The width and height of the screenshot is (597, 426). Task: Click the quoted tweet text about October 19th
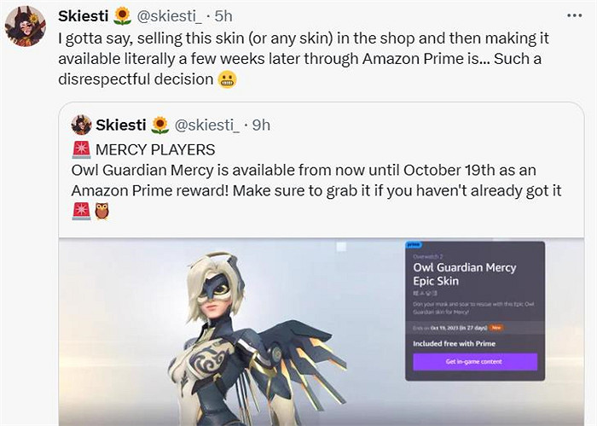pyautogui.click(x=316, y=180)
